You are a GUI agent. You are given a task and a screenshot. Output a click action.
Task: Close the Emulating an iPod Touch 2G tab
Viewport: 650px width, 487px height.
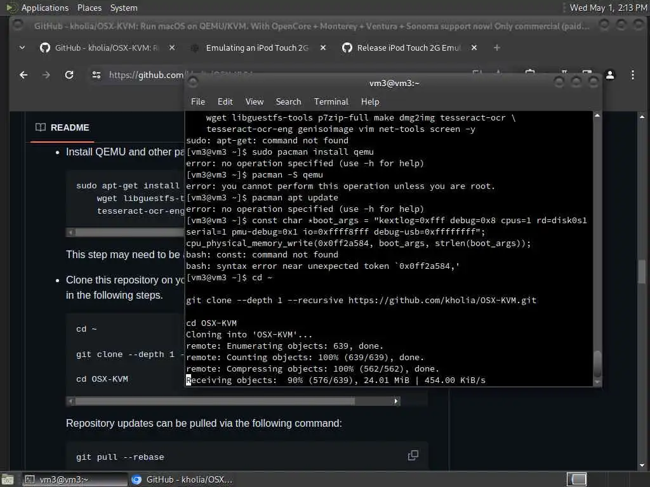pyautogui.click(x=323, y=48)
